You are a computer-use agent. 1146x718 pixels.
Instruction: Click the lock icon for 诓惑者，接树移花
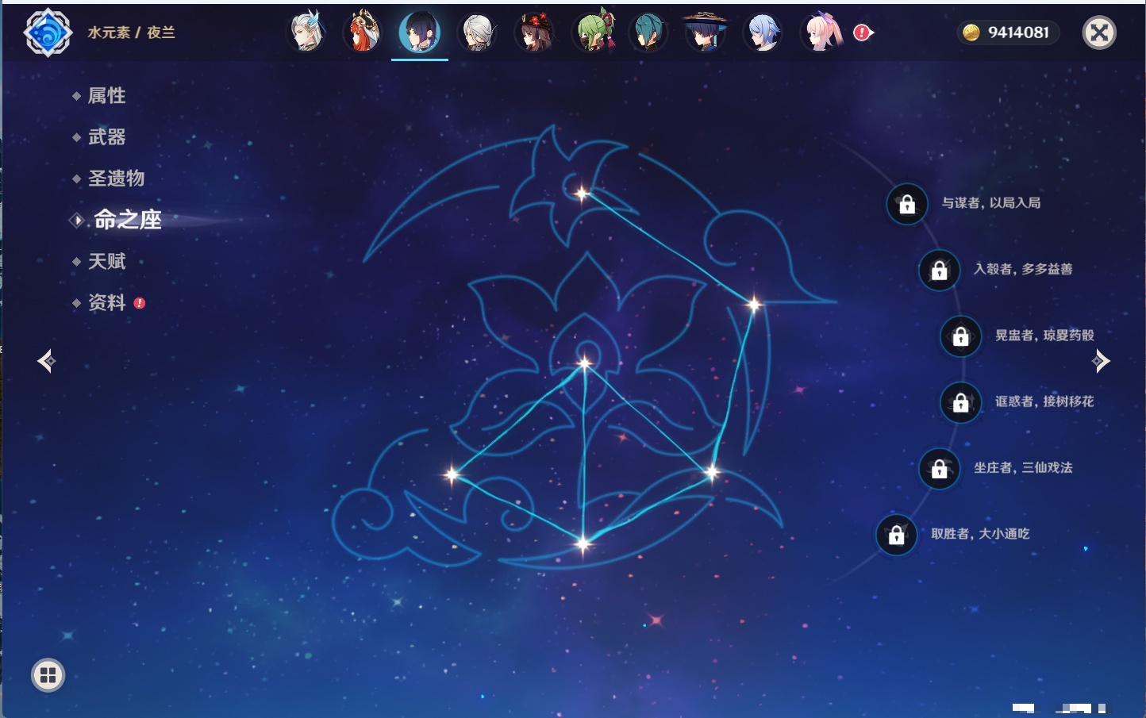tap(960, 402)
